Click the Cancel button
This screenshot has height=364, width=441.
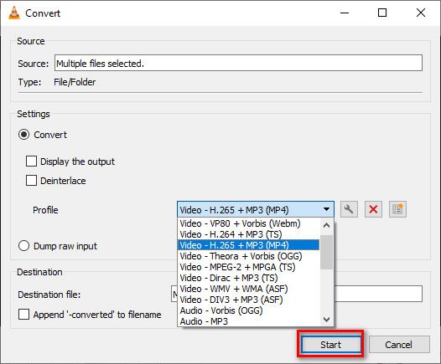399,345
